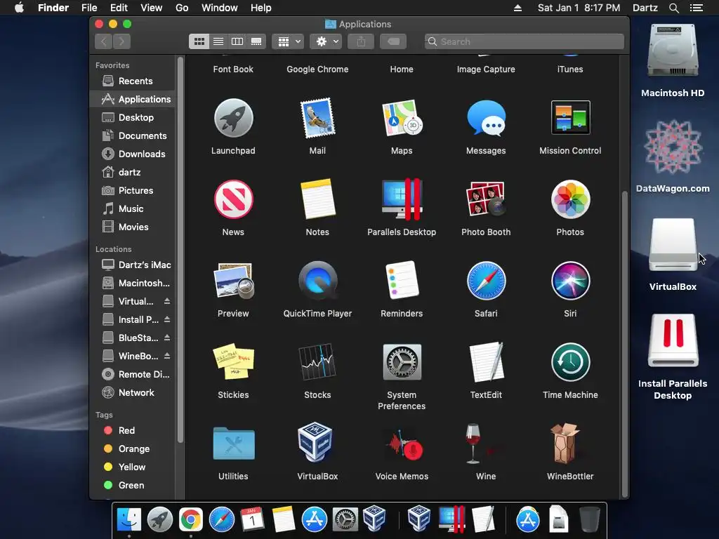Viewport: 719px width, 539px height.
Task: Open the gear Action menu dropdown
Action: tap(326, 41)
